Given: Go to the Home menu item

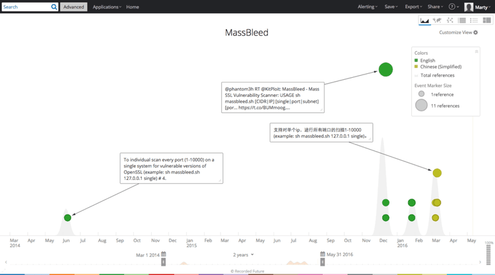Looking at the screenshot, I should [x=132, y=7].
